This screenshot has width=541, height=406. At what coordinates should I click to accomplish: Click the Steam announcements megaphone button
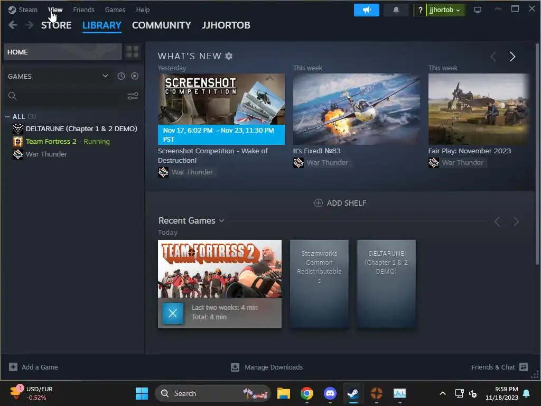367,10
